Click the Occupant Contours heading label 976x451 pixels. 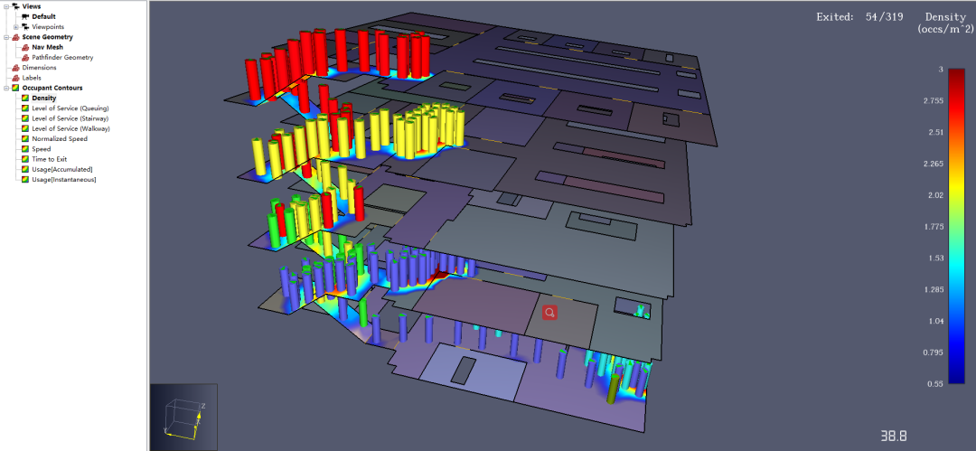pyautogui.click(x=52, y=88)
